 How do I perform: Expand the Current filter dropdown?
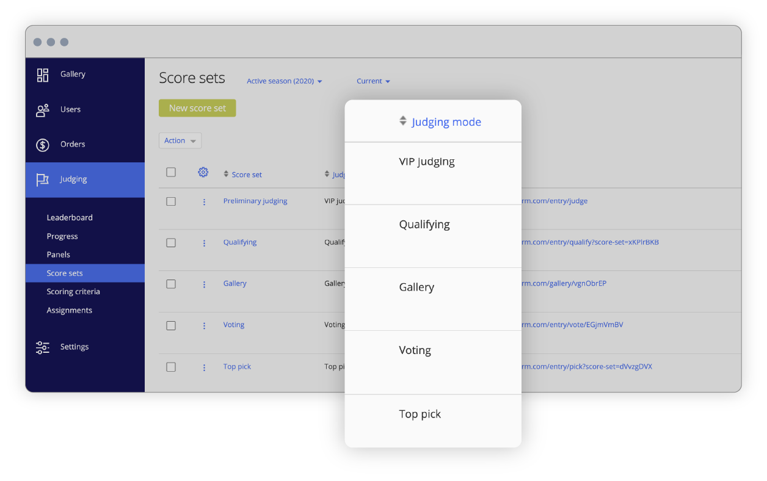(373, 81)
